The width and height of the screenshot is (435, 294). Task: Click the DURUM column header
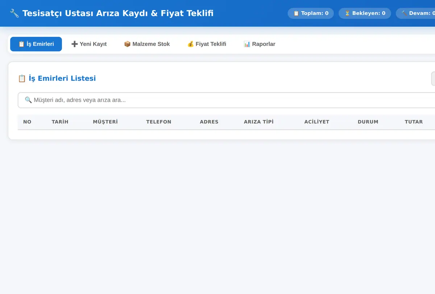[368, 122]
